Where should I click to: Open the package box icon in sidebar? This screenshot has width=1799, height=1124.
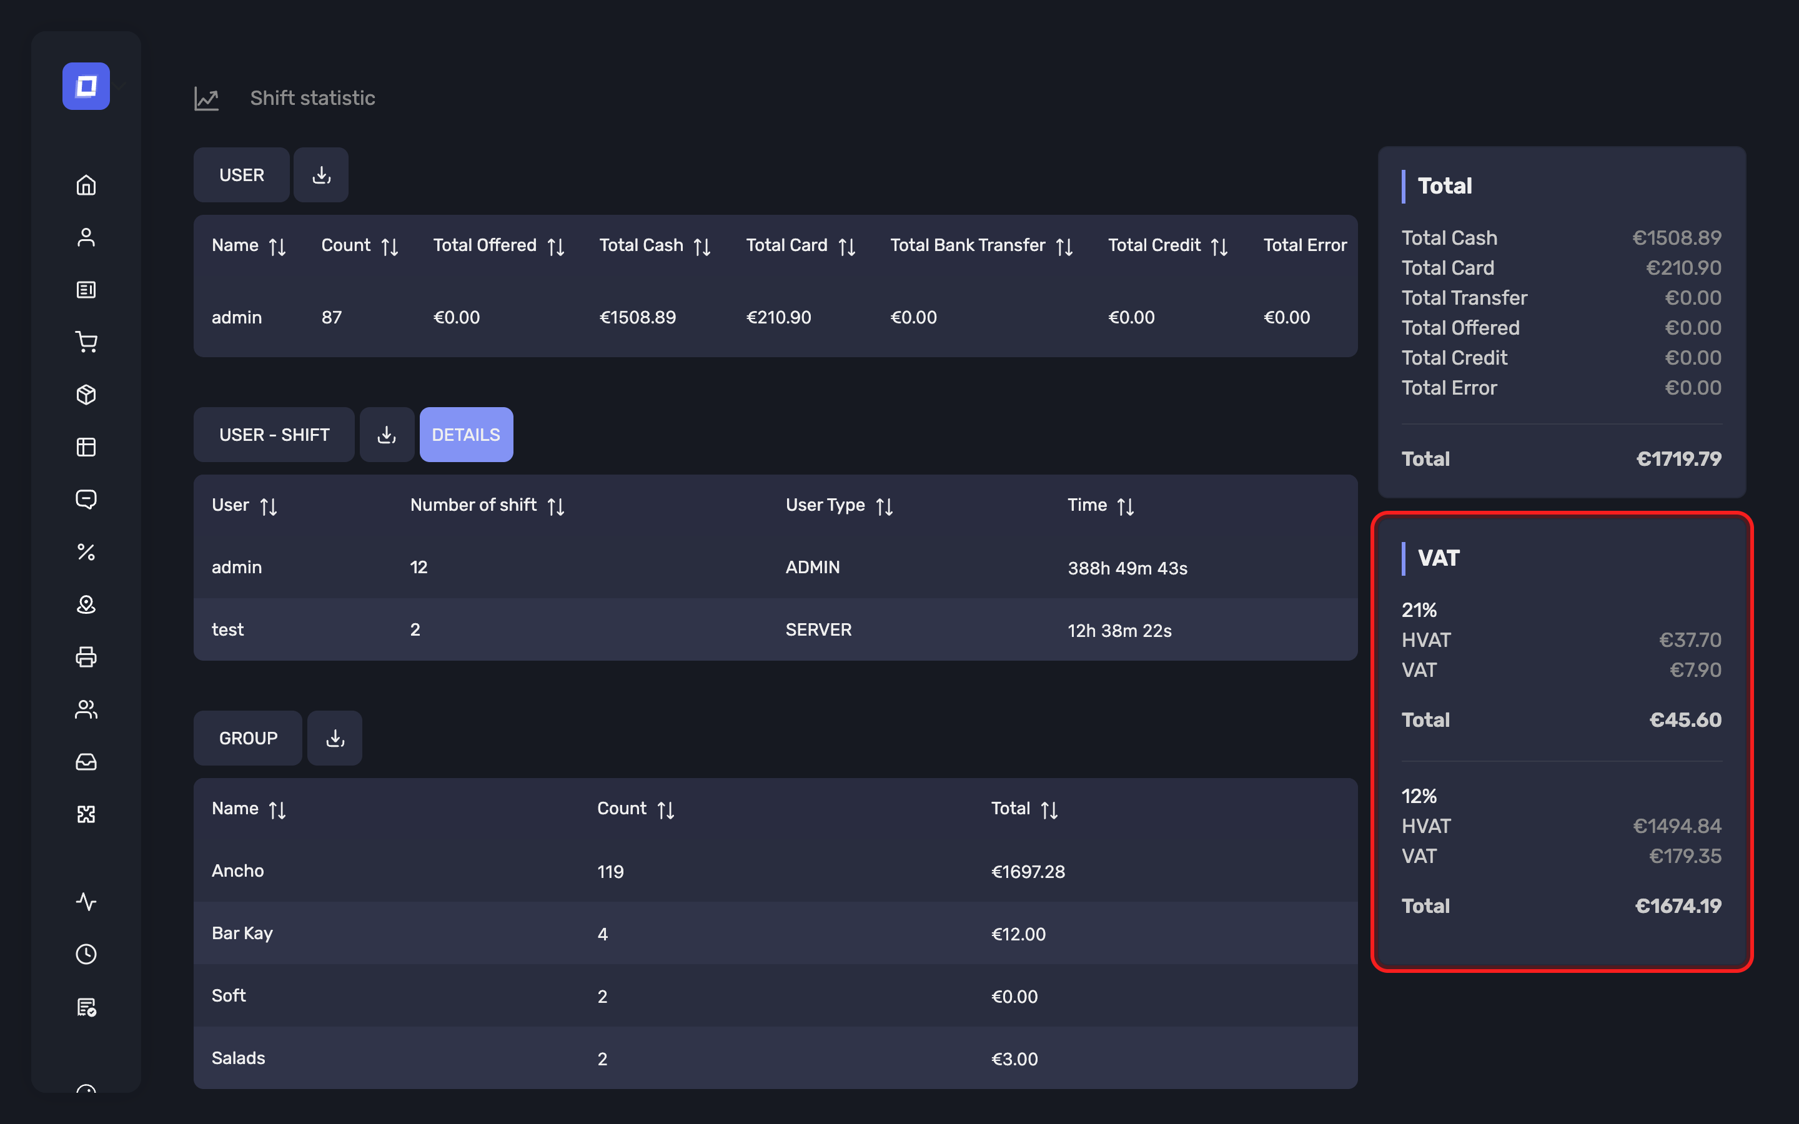pos(86,394)
